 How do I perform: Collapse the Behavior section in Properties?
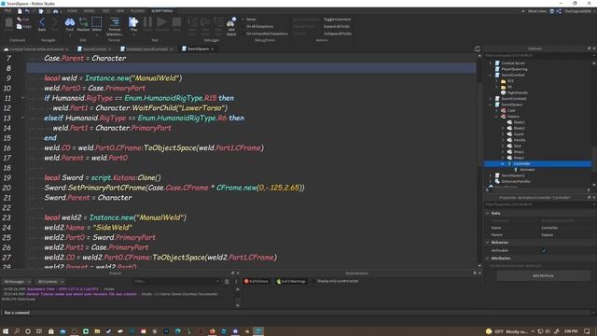488,243
